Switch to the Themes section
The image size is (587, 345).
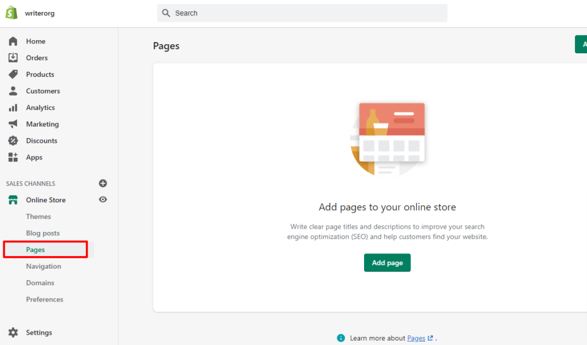tap(38, 216)
